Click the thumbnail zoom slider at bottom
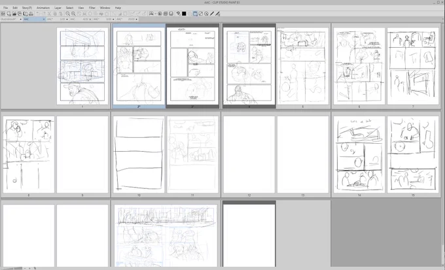Image resolution: width=445 pixels, height=270 pixels. pos(13,268)
